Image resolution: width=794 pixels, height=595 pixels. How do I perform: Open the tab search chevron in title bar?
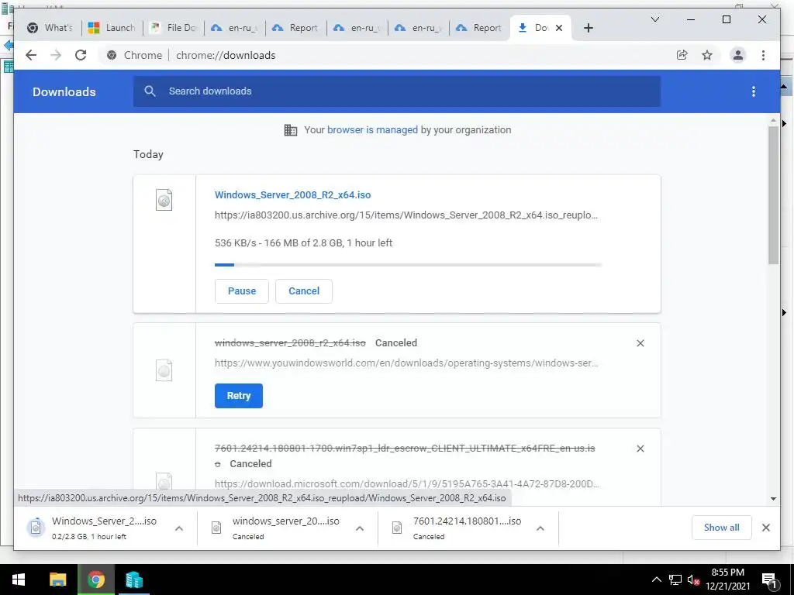coord(654,19)
